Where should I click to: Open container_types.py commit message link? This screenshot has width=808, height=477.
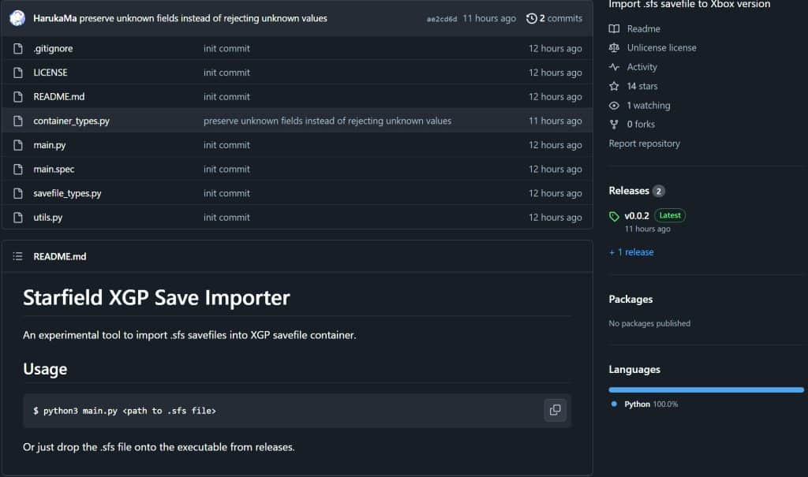[x=327, y=121]
